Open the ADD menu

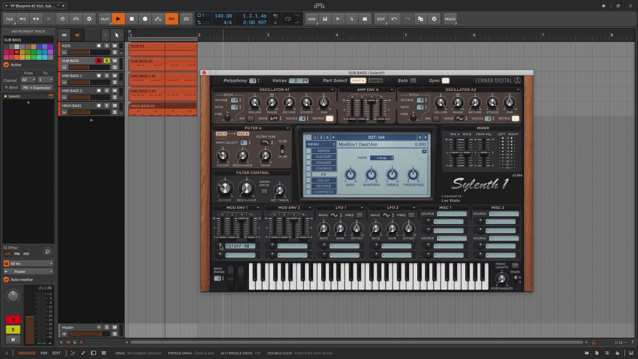coord(312,19)
